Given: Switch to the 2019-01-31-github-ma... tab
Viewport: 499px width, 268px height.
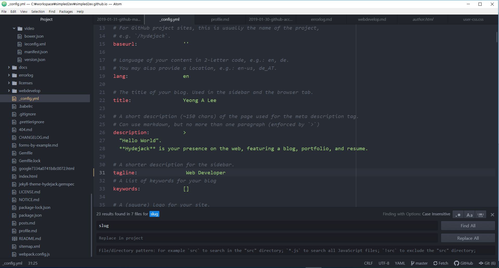Looking at the screenshot, I should point(119,19).
